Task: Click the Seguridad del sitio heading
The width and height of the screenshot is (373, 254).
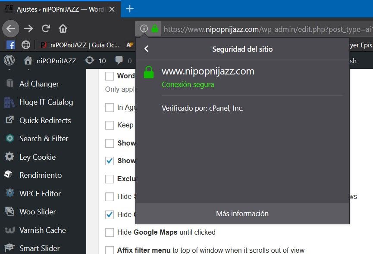Action: (x=242, y=49)
